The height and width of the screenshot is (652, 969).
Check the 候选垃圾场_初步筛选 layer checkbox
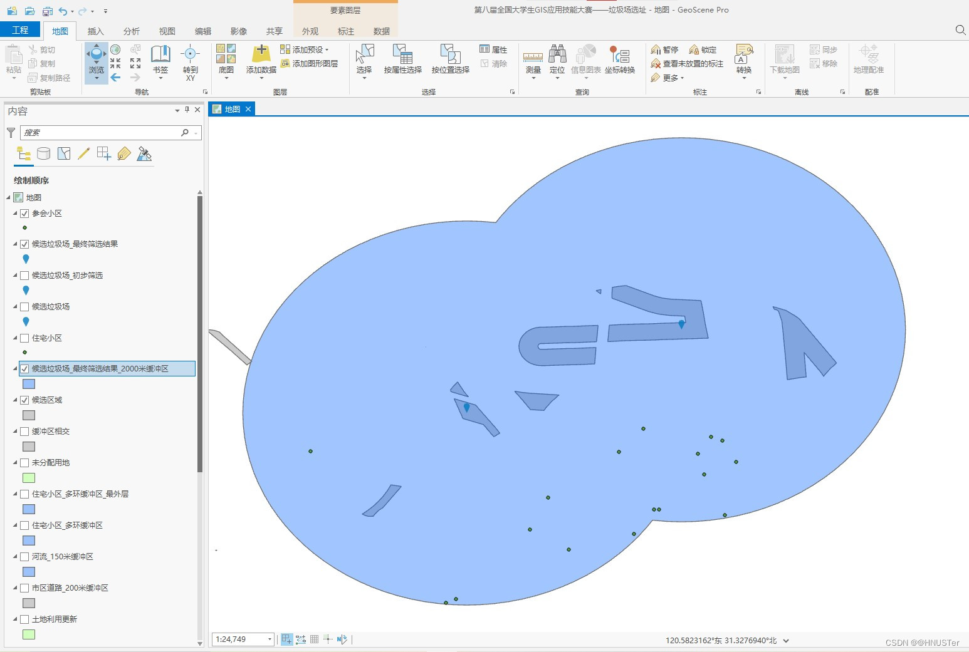(x=24, y=276)
